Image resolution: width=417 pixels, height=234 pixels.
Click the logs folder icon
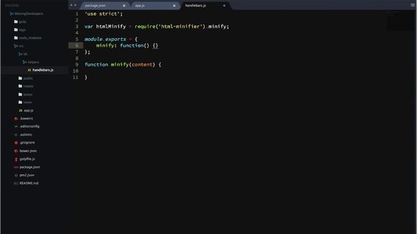click(16, 30)
